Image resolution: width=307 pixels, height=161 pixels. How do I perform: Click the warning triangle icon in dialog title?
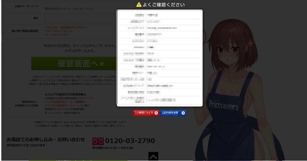[x=139, y=4]
